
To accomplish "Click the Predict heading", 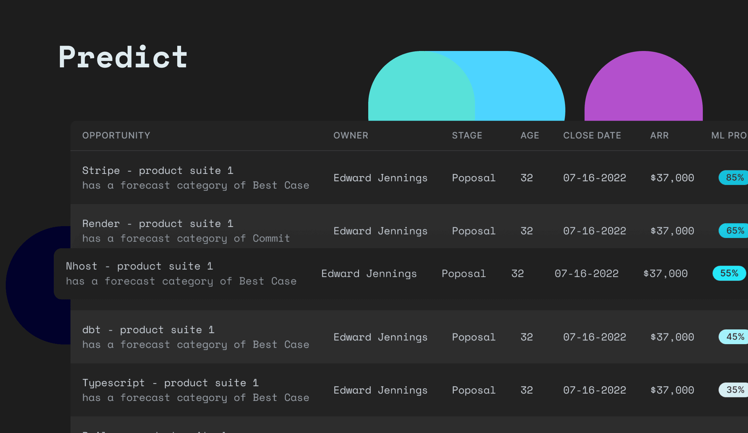I will (x=123, y=57).
